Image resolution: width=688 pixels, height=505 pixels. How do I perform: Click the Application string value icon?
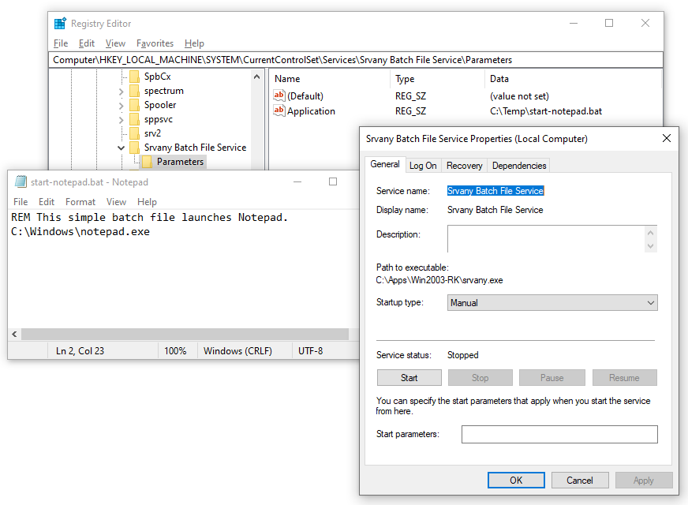coord(279,110)
